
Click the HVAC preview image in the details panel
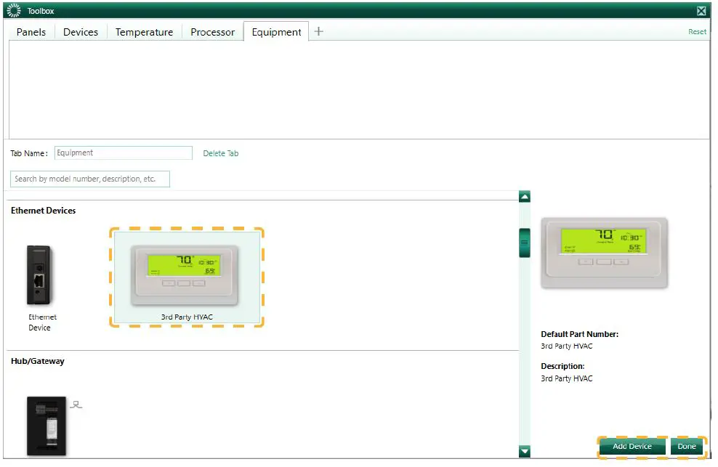coord(604,253)
